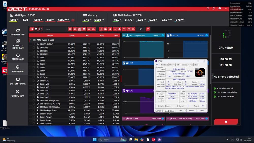Screen dimensions: 254x143
Task: Open the System Tuning section
Action: [x=18, y=81]
